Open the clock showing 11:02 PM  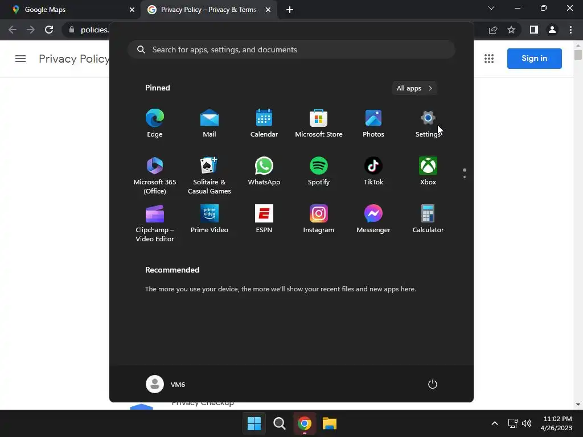(556, 423)
